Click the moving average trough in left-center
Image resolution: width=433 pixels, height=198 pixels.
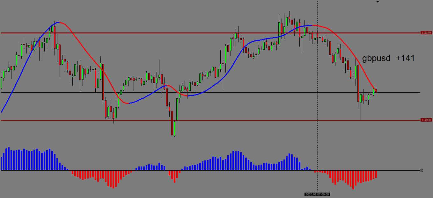point(128,103)
